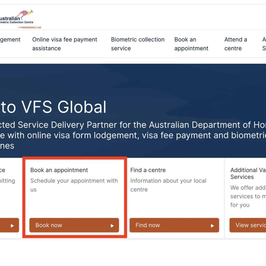Click the arrow icon on Find now button
The height and width of the screenshot is (266, 266).
212,225
